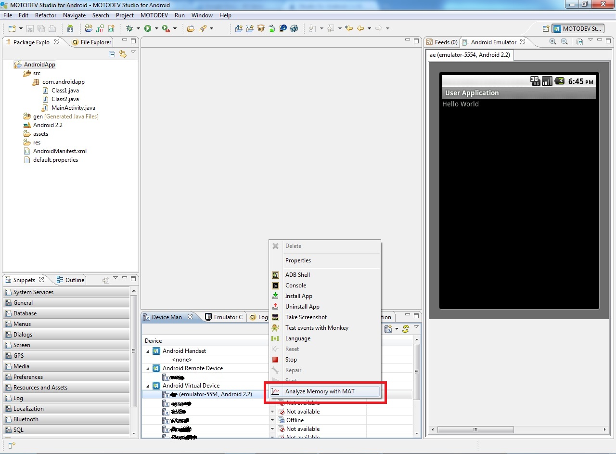Collapse the Android Virtual Device node
Image resolution: width=616 pixels, height=454 pixels.
tap(148, 386)
